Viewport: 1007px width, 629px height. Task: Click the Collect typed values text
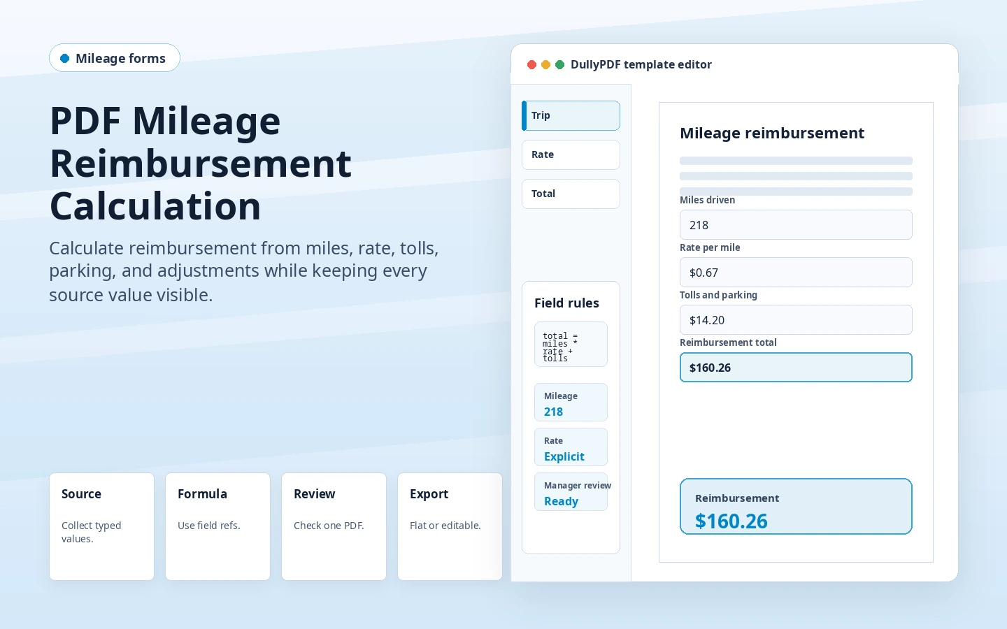click(92, 532)
